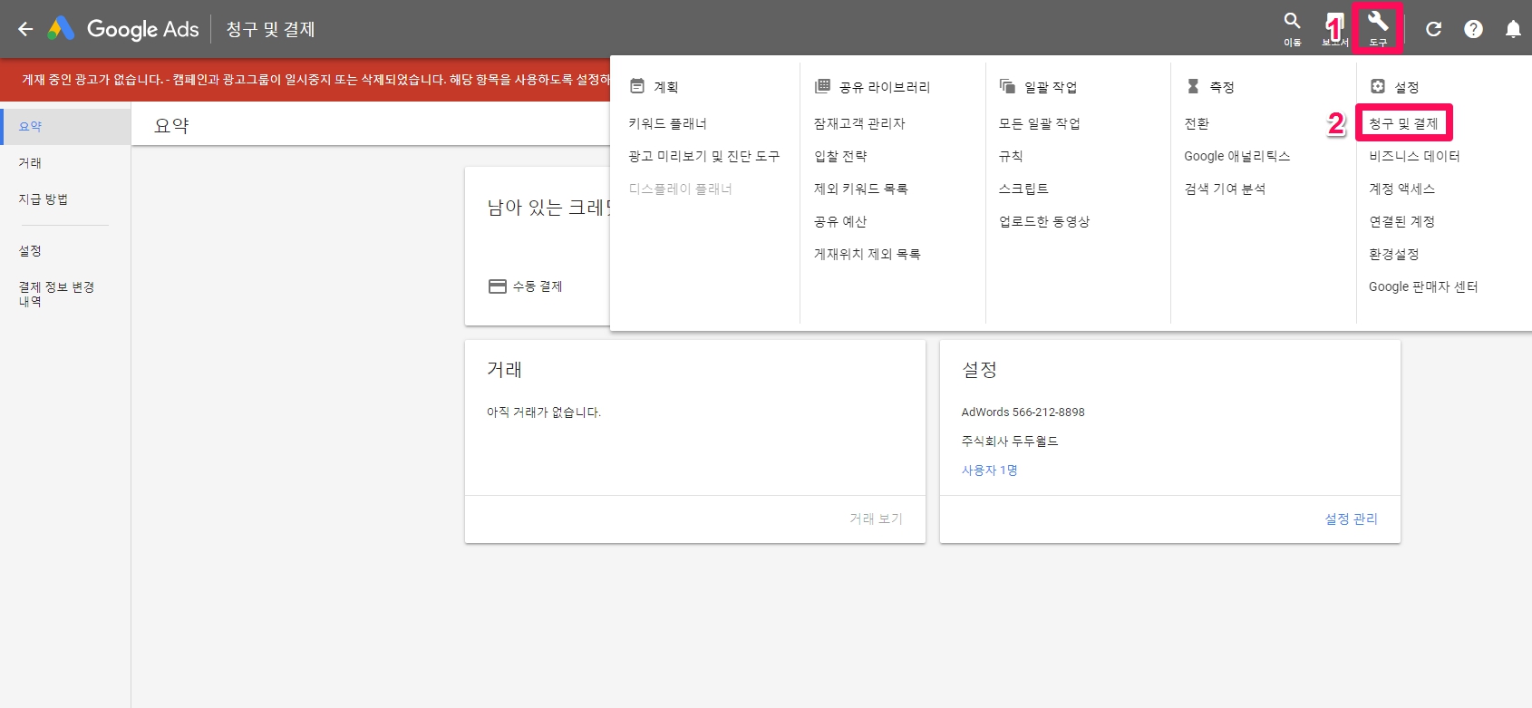The image size is (1532, 708).
Task: Open the help question mark icon
Action: pyautogui.click(x=1474, y=29)
